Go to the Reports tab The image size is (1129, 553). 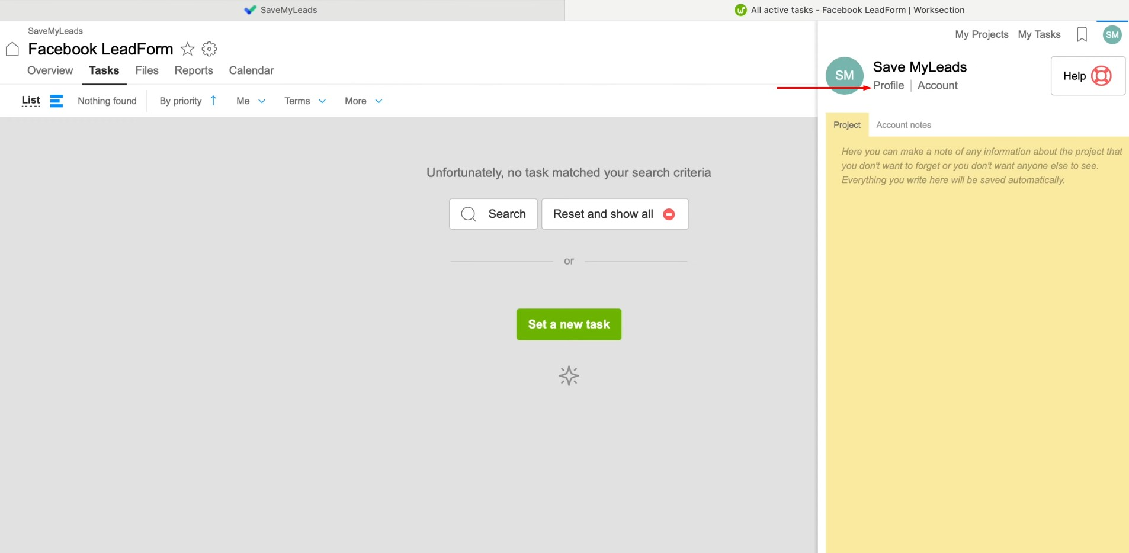[194, 70]
